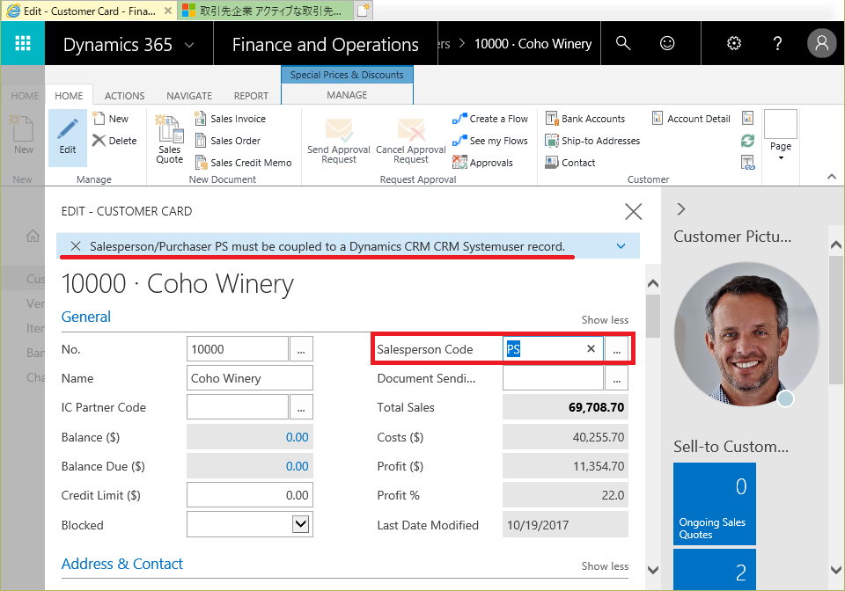Expand the Dynamics 365 dropdown chevron
This screenshot has height=591, width=845.
click(189, 45)
